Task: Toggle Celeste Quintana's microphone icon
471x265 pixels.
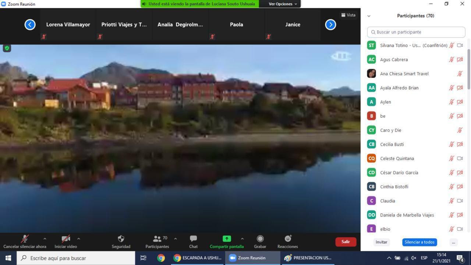Action: (451, 159)
